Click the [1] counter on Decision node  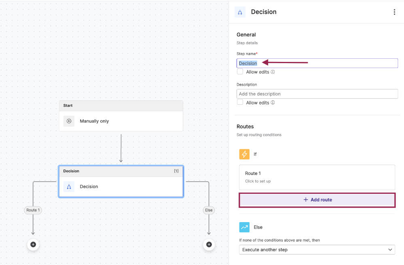coord(176,171)
